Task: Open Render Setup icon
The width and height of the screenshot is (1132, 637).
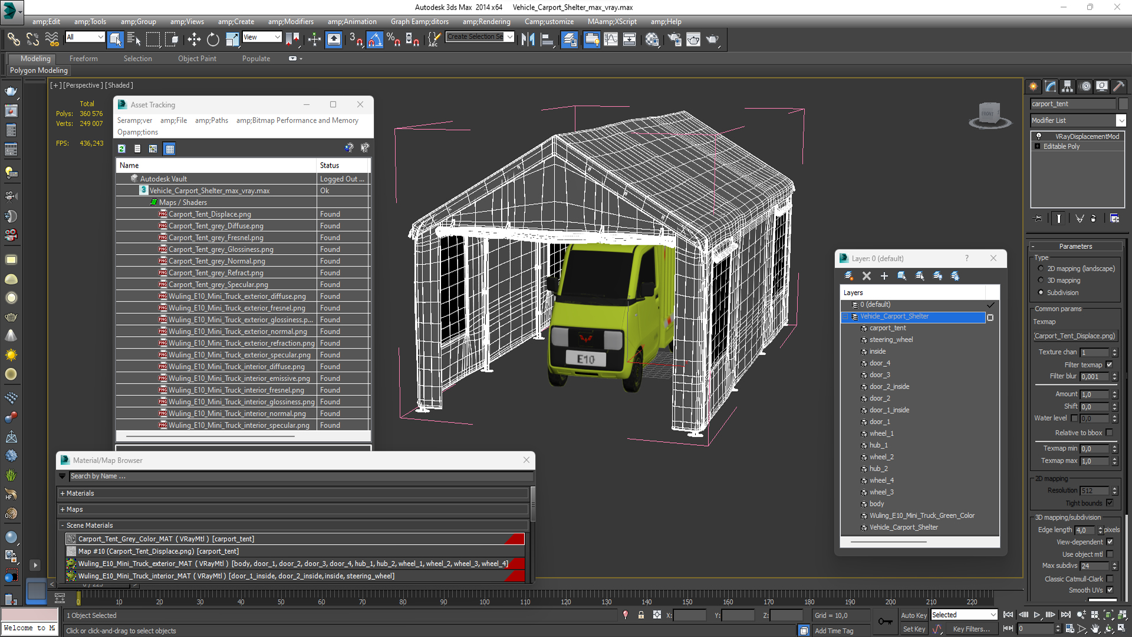Action: (674, 40)
